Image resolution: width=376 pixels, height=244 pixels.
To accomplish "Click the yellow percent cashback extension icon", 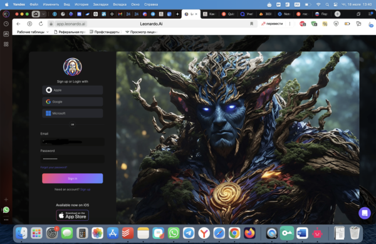I will (x=325, y=24).
